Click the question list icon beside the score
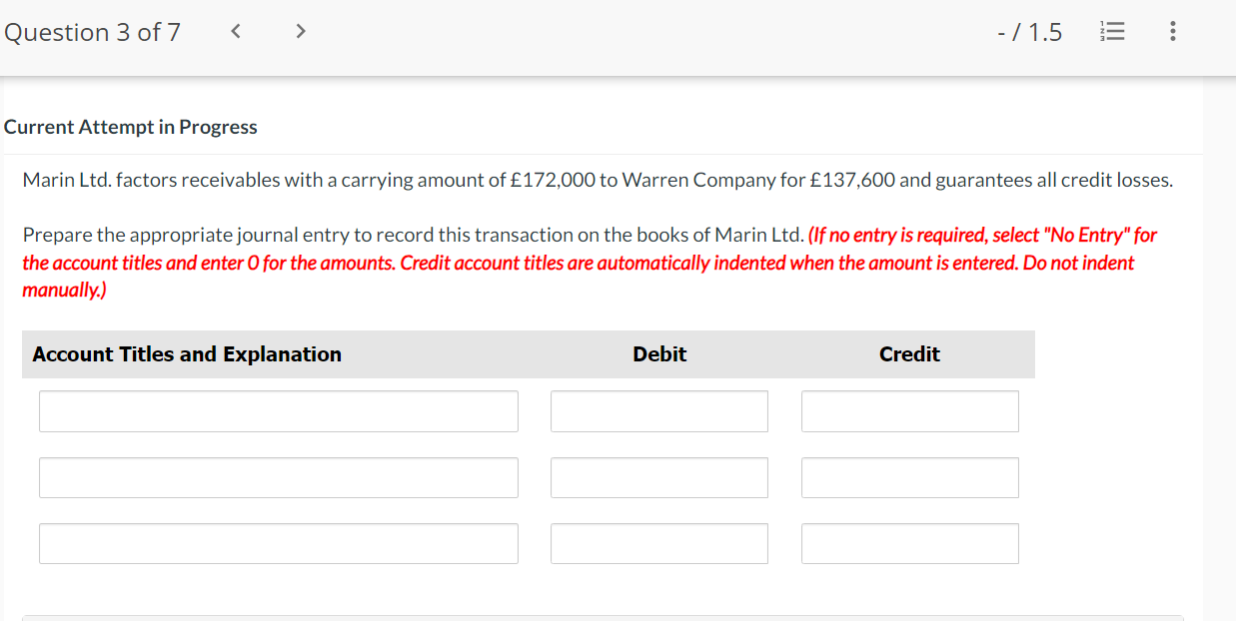The image size is (1236, 621). click(x=1112, y=31)
